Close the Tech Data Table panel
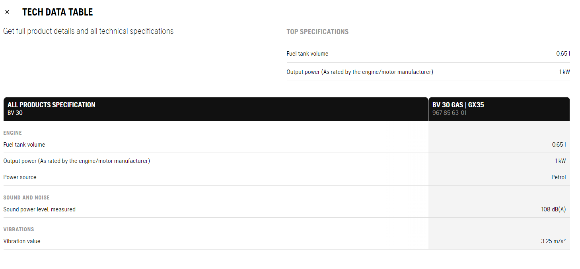The height and width of the screenshot is (269, 580). coord(7,12)
